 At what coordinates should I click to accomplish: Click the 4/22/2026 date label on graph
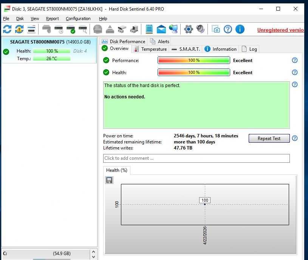click(x=205, y=235)
